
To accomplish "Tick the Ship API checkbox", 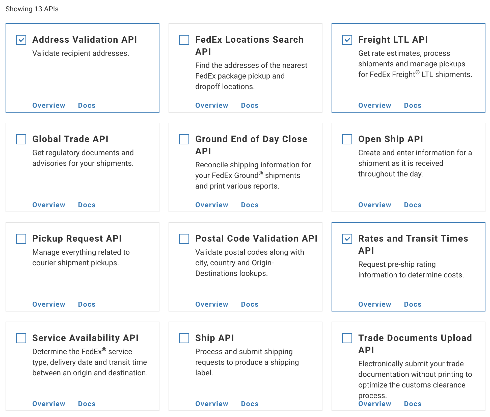I will pos(184,338).
